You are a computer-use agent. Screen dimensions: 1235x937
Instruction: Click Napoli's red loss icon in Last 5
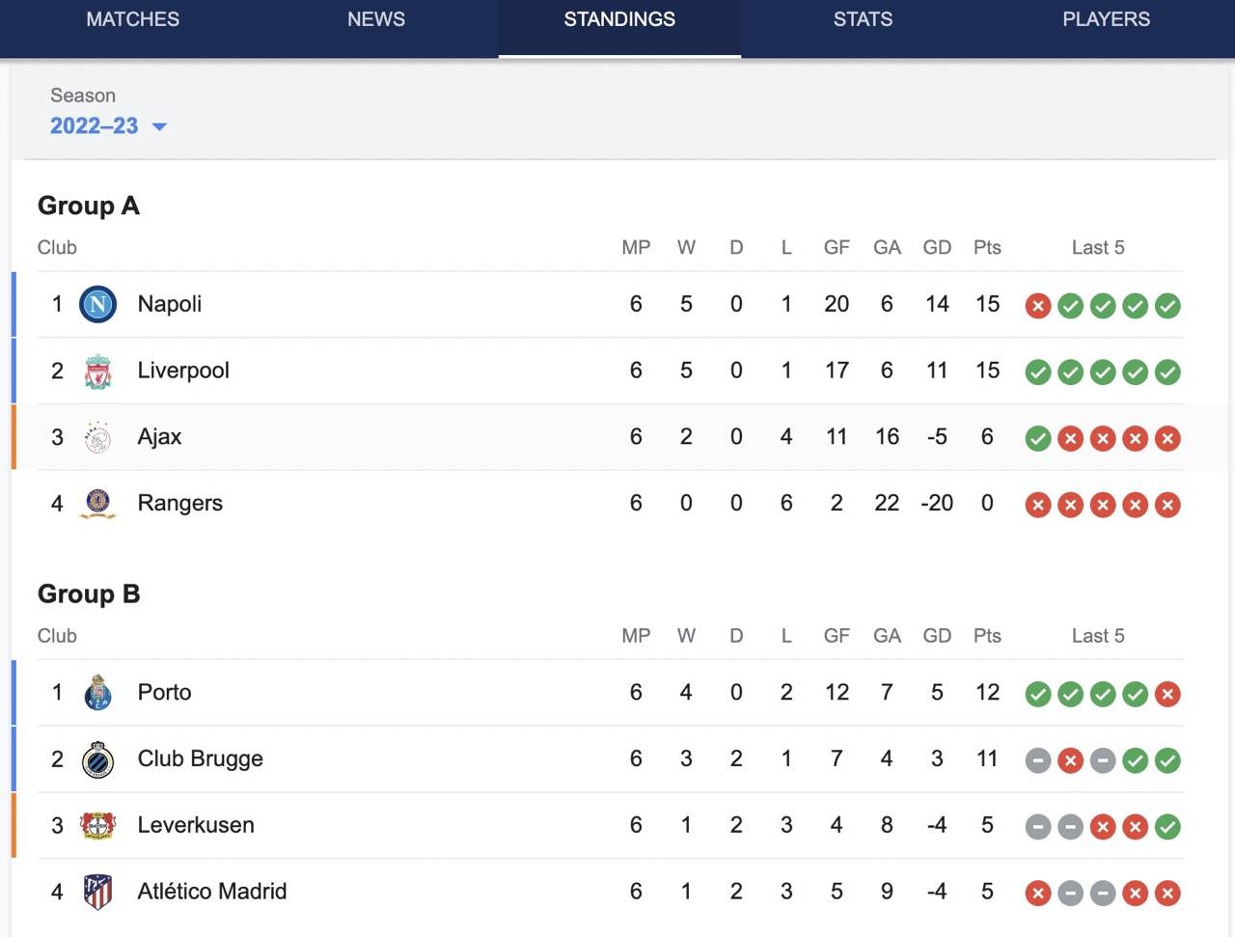coord(1038,306)
